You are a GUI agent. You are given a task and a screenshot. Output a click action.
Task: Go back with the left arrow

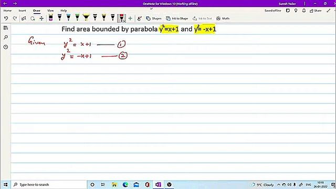(5, 4)
